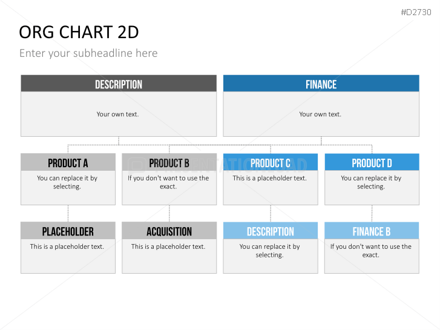Select the PRODUCT C header
This screenshot has width=440, height=330.
(x=271, y=162)
